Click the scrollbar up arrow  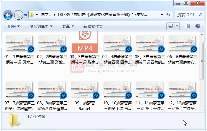click(202, 34)
